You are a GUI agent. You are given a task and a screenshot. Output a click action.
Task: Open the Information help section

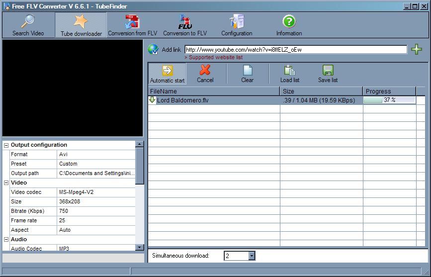pyautogui.click(x=289, y=25)
